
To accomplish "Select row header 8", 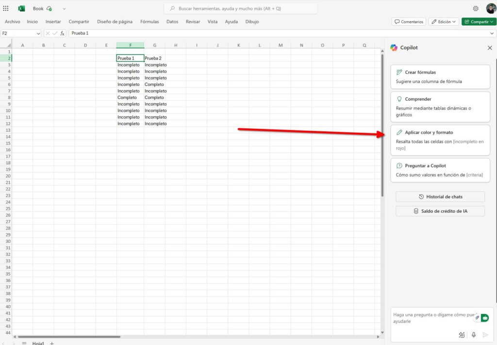I will click(x=6, y=97).
